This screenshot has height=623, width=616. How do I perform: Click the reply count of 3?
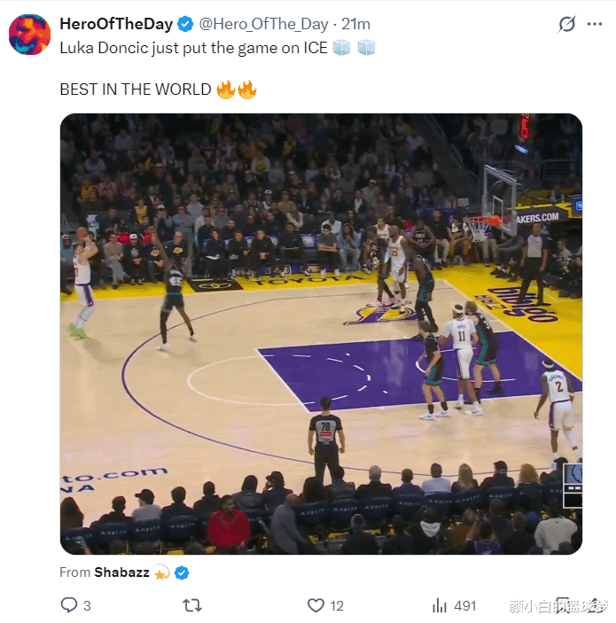87,606
